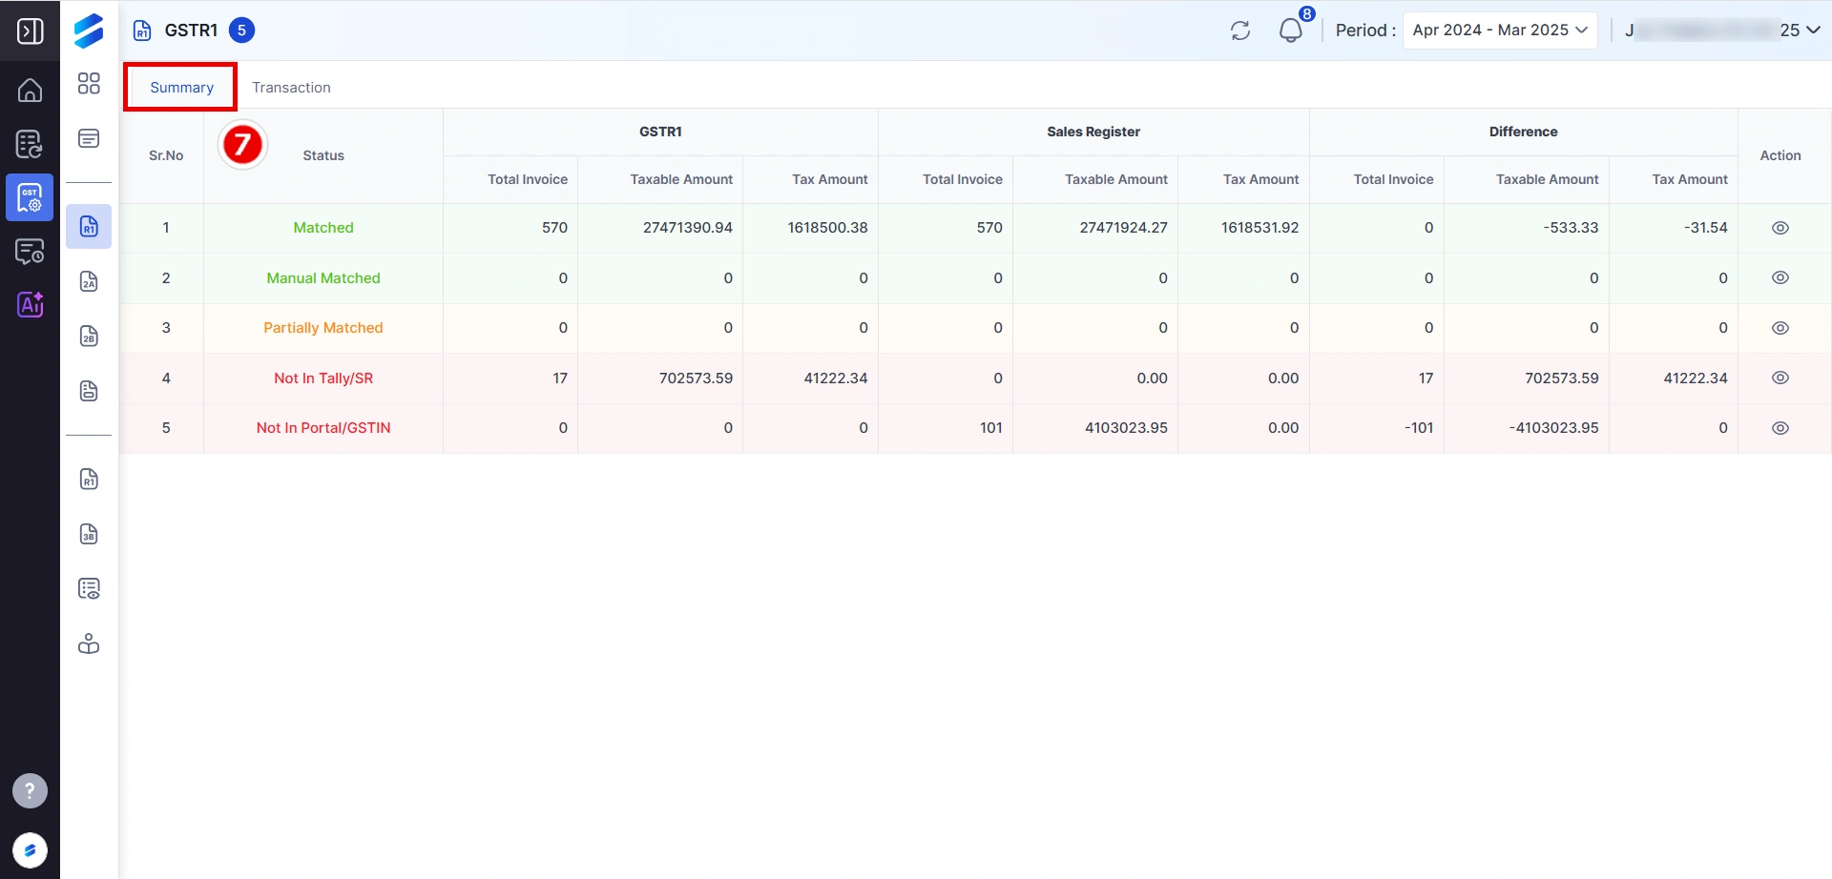Click the Not In Tally/SR status label
Image resolution: width=1832 pixels, height=879 pixels.
323,378
